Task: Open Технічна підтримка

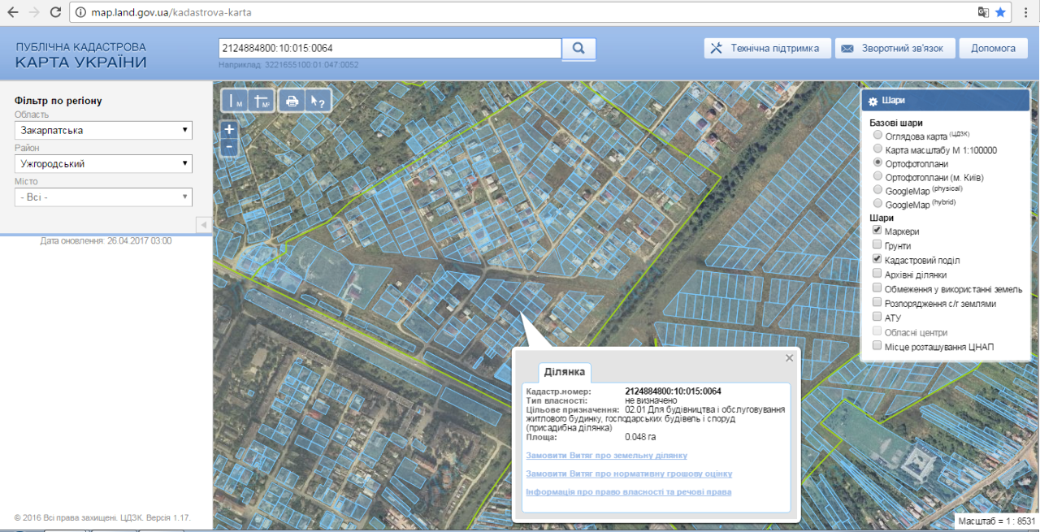Action: click(767, 48)
